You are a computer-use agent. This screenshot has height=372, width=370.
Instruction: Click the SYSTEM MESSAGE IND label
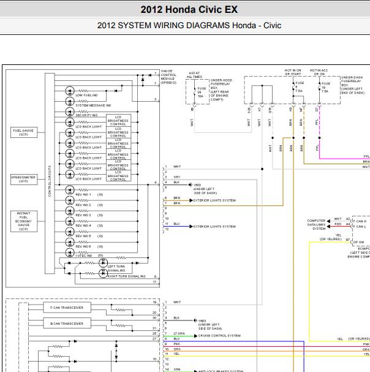pos(93,105)
